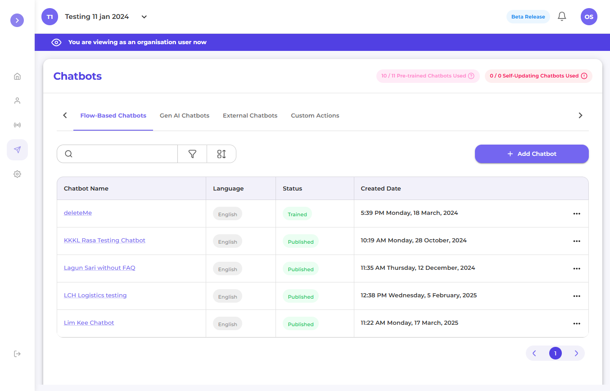Viewport: 610px width, 391px height.
Task: Open the user profile sidebar icon
Action: point(17,100)
